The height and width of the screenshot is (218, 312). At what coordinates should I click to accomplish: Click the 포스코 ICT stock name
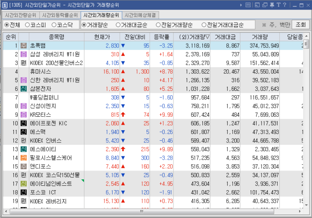pos(43,192)
